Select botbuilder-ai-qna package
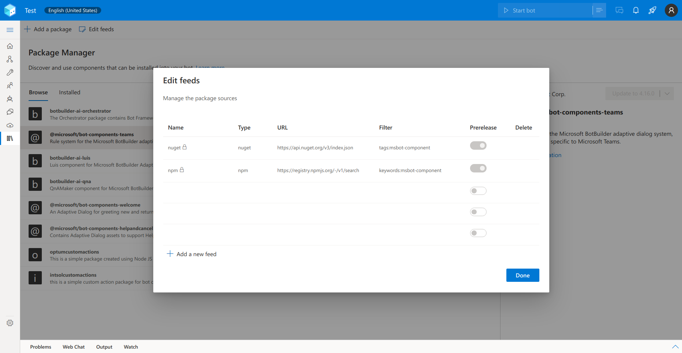This screenshot has height=353, width=682. click(87, 185)
